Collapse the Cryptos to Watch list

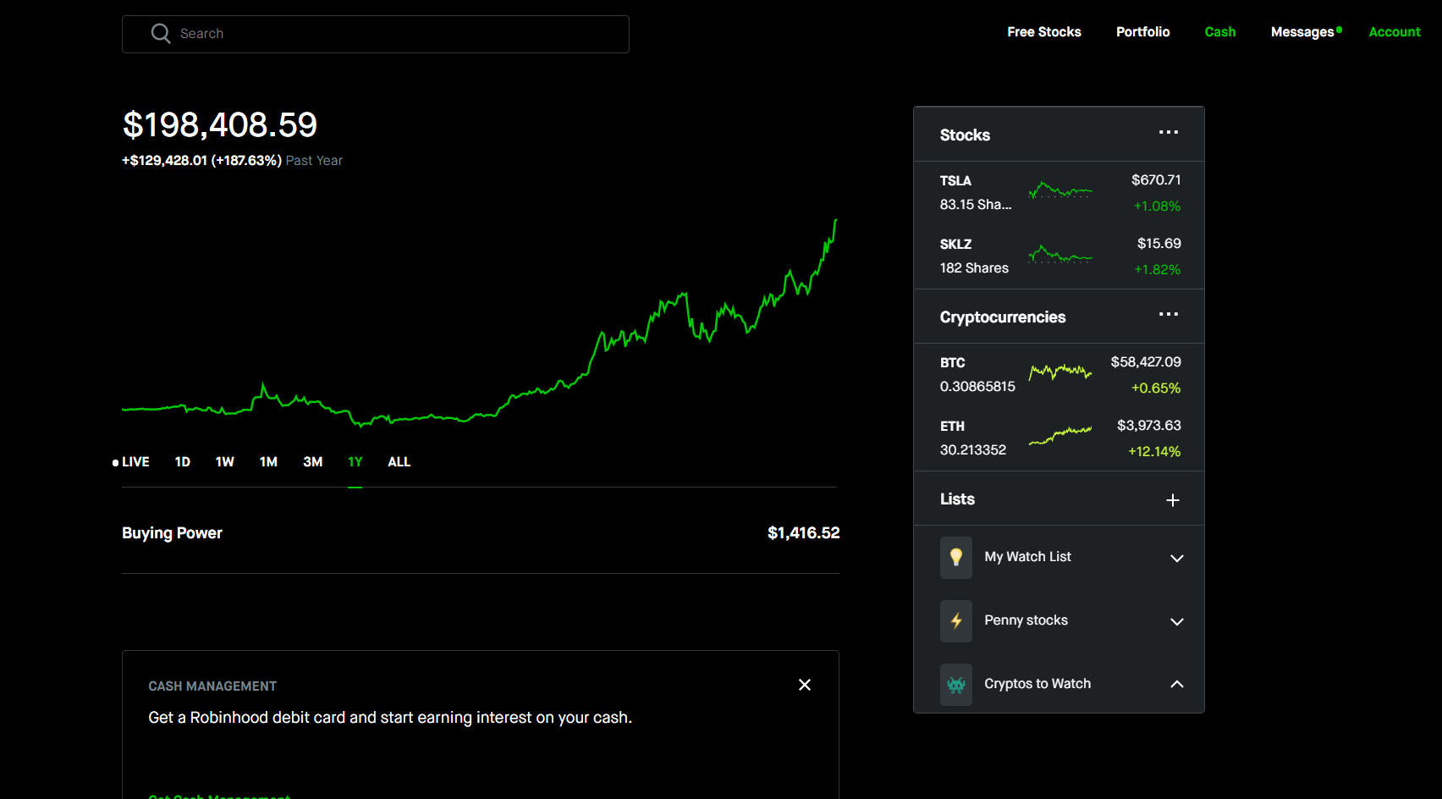click(1176, 684)
